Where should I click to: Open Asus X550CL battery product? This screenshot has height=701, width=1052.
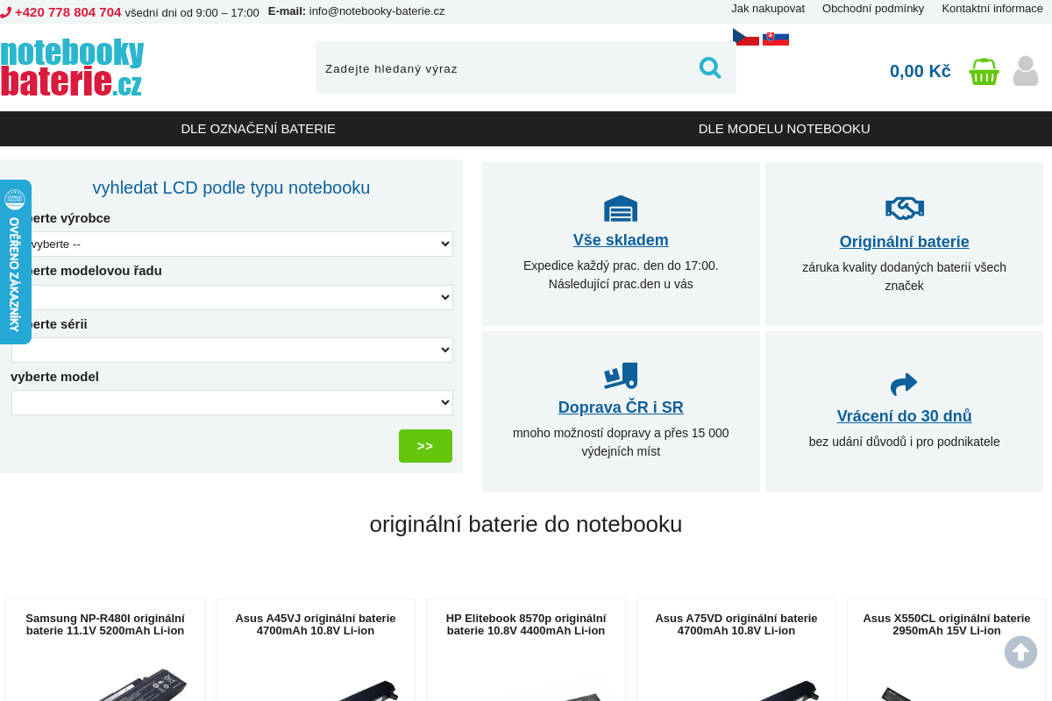(x=947, y=624)
